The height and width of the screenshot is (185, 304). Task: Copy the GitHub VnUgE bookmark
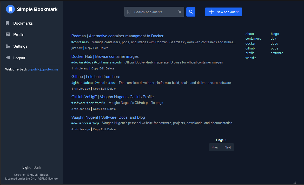point(97,109)
